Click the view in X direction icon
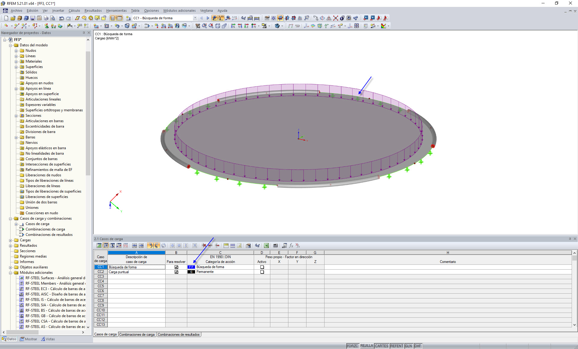 coord(233,26)
